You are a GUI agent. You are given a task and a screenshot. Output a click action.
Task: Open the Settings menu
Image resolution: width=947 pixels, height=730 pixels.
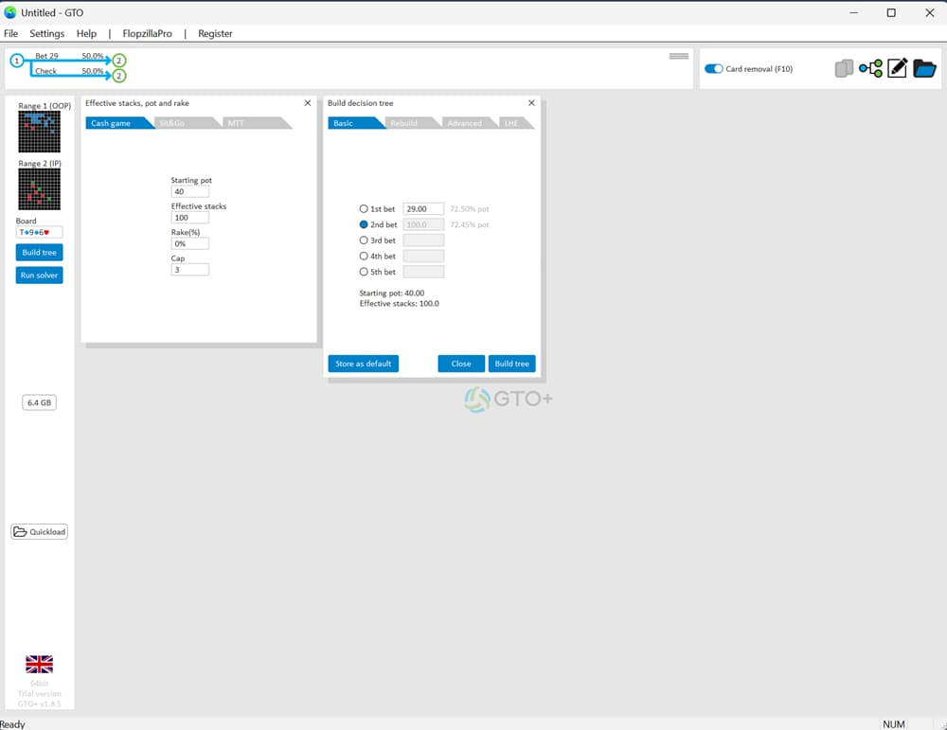[46, 34]
